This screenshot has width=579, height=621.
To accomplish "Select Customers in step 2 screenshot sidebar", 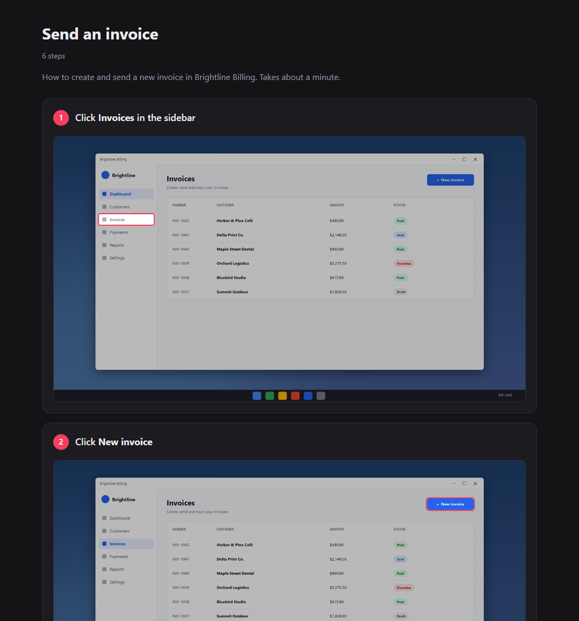I will pyautogui.click(x=126, y=531).
